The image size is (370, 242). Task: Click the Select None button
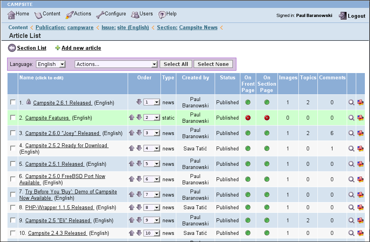click(x=213, y=64)
